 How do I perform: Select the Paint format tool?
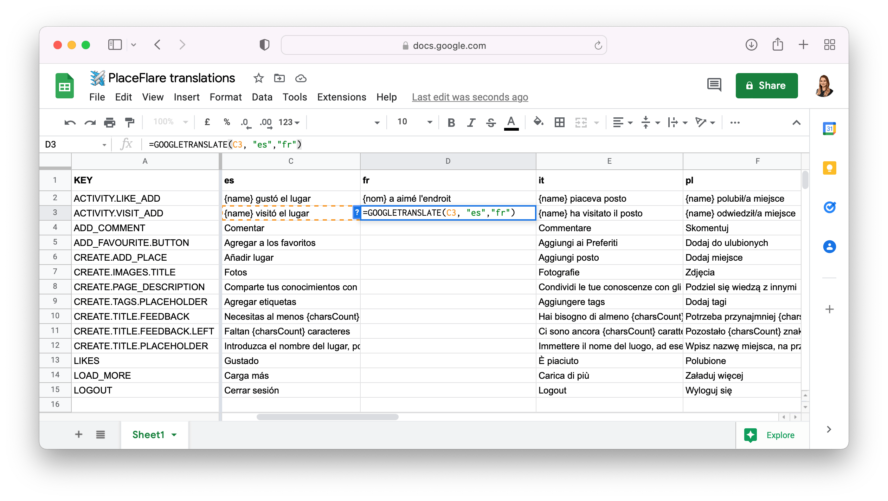pos(130,123)
